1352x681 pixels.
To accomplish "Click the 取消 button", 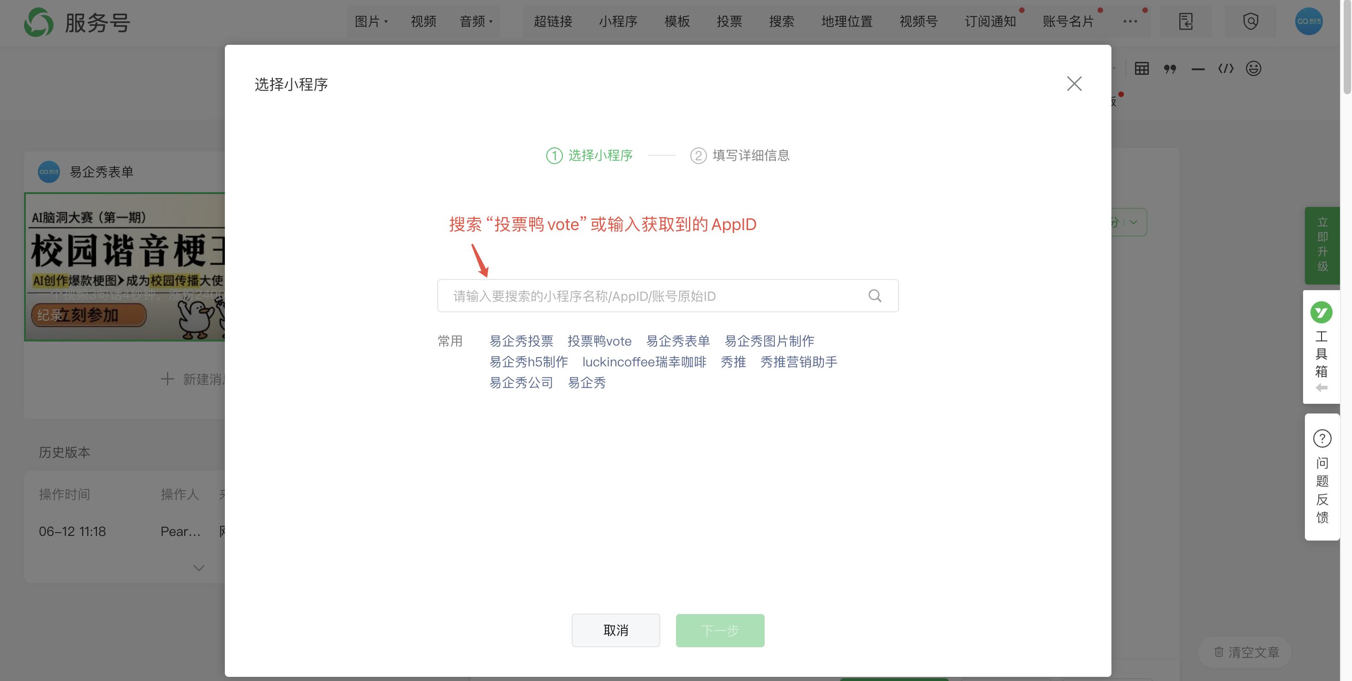I will [x=616, y=630].
